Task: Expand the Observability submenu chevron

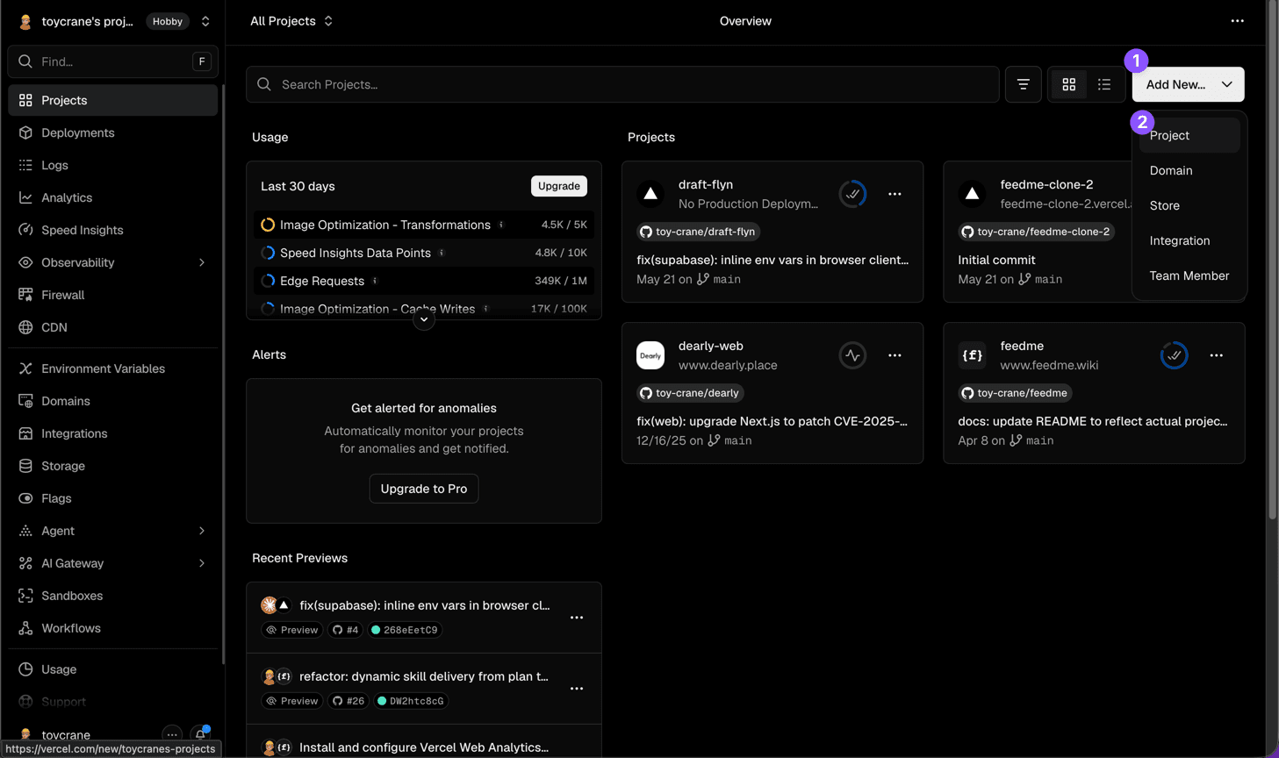Action: pos(202,262)
